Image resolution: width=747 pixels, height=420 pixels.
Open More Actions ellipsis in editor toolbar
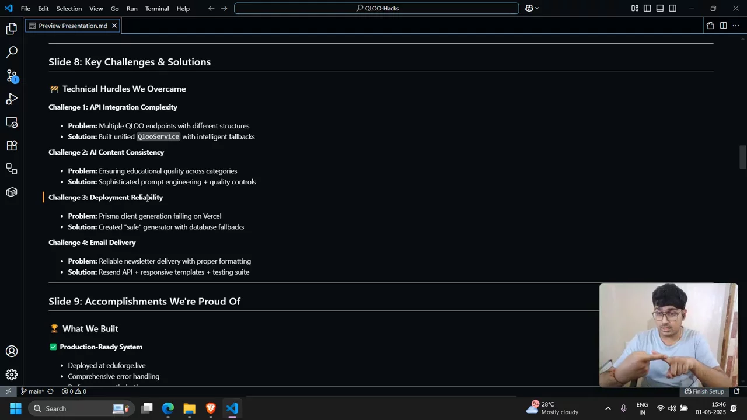coord(736,26)
